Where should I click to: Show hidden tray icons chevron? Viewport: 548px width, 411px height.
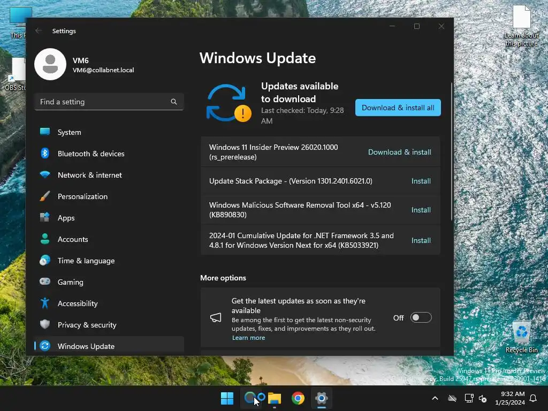[435, 398]
